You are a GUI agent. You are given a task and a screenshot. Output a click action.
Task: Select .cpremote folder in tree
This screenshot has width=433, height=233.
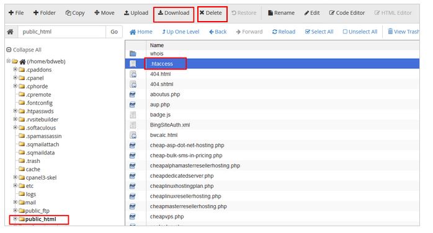coord(38,95)
